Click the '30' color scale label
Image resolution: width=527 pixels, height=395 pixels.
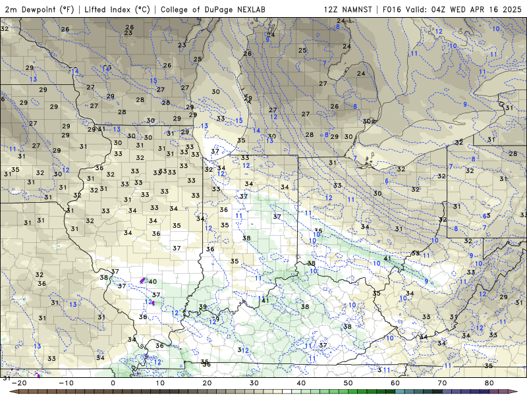pos(254,383)
